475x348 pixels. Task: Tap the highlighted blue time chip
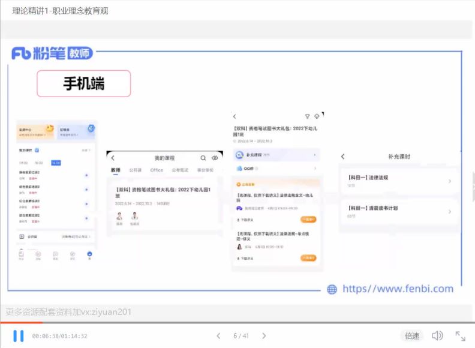pos(56,163)
